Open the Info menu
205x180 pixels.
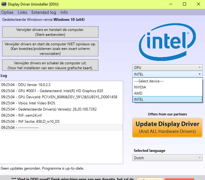[x=64, y=13]
